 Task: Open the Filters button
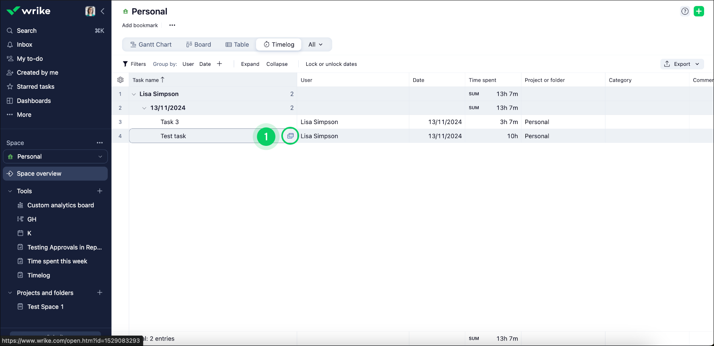pyautogui.click(x=134, y=64)
